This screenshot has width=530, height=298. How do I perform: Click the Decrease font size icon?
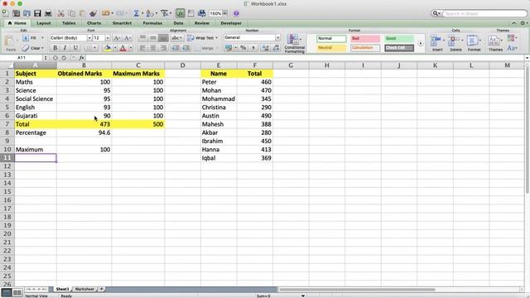tap(127, 38)
